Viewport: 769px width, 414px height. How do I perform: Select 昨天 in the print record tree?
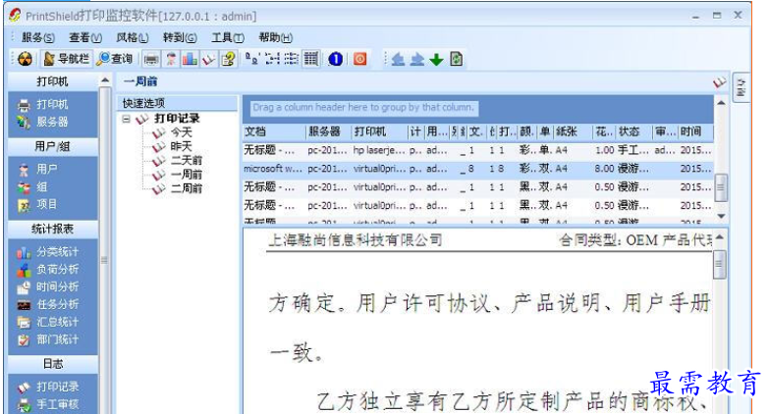pyautogui.click(x=181, y=146)
